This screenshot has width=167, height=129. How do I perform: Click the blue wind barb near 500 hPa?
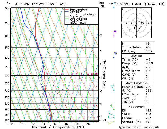(115, 54)
